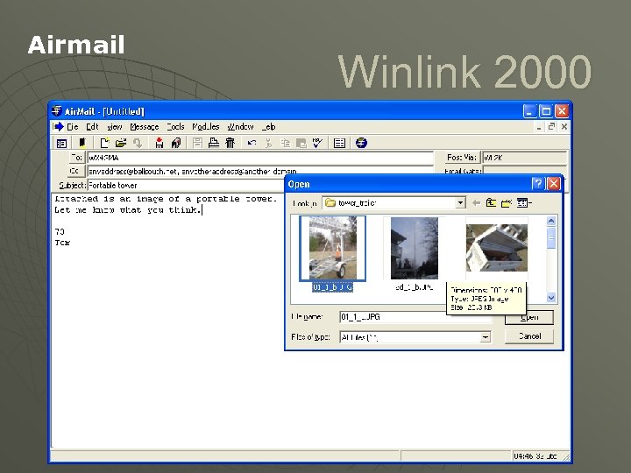Open the Message menu
Viewport: 631px width, 473px height.
145,127
